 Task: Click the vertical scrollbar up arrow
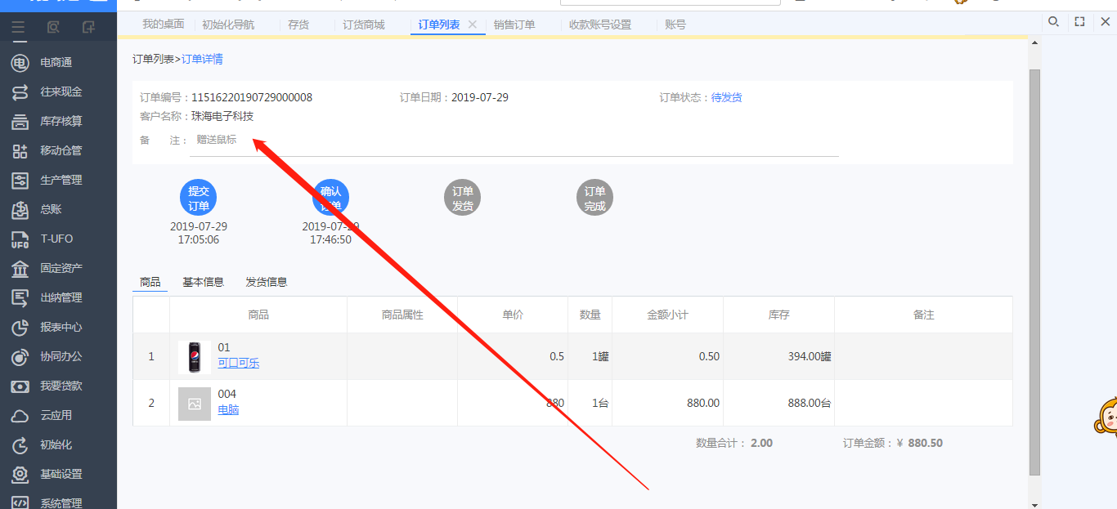point(1034,42)
